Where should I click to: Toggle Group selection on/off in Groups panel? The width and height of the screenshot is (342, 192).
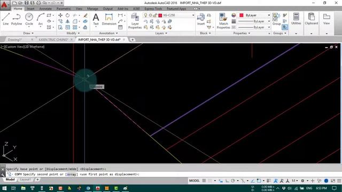tap(285, 27)
